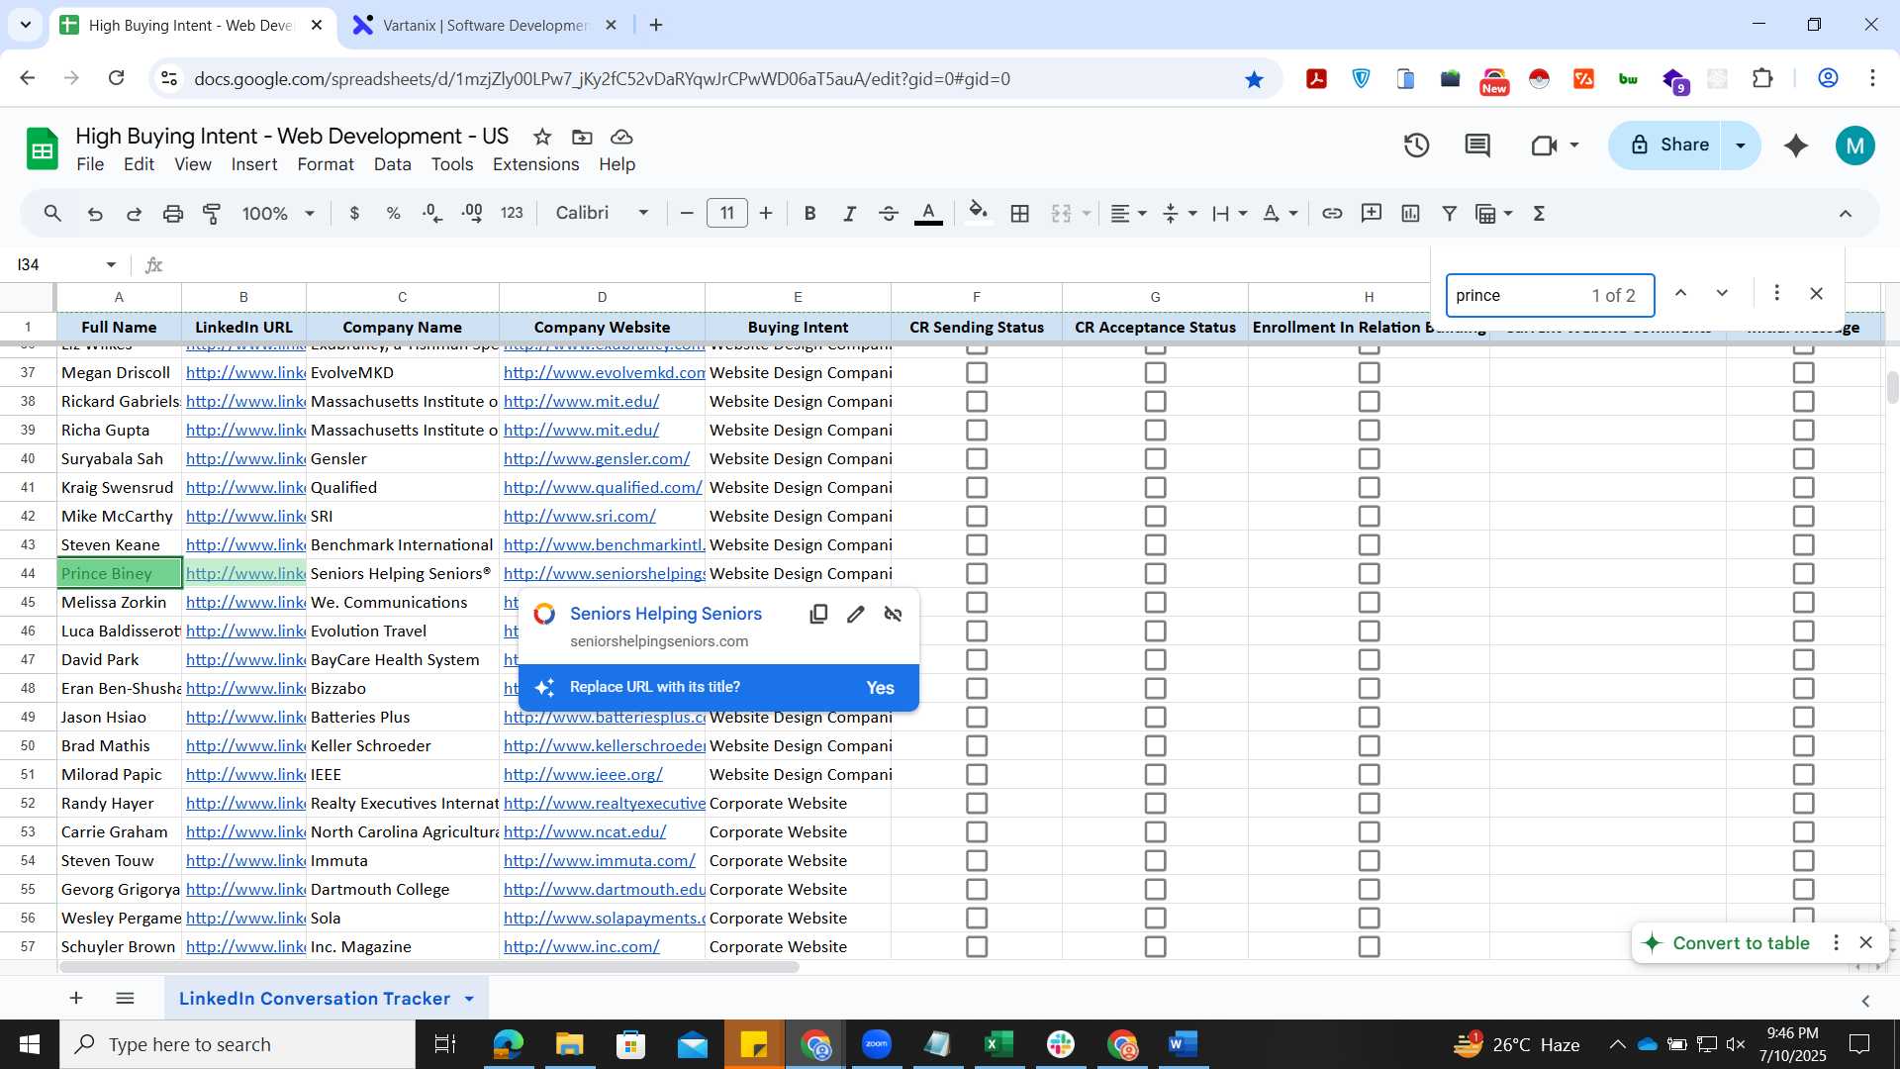Collapse the toolbar with chevron

click(1845, 214)
